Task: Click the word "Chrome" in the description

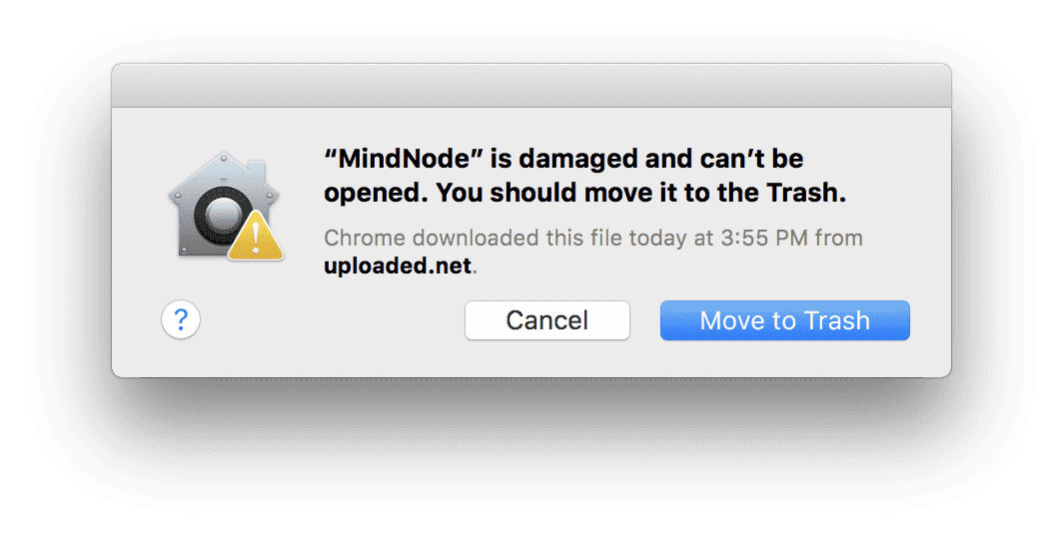Action: 365,239
